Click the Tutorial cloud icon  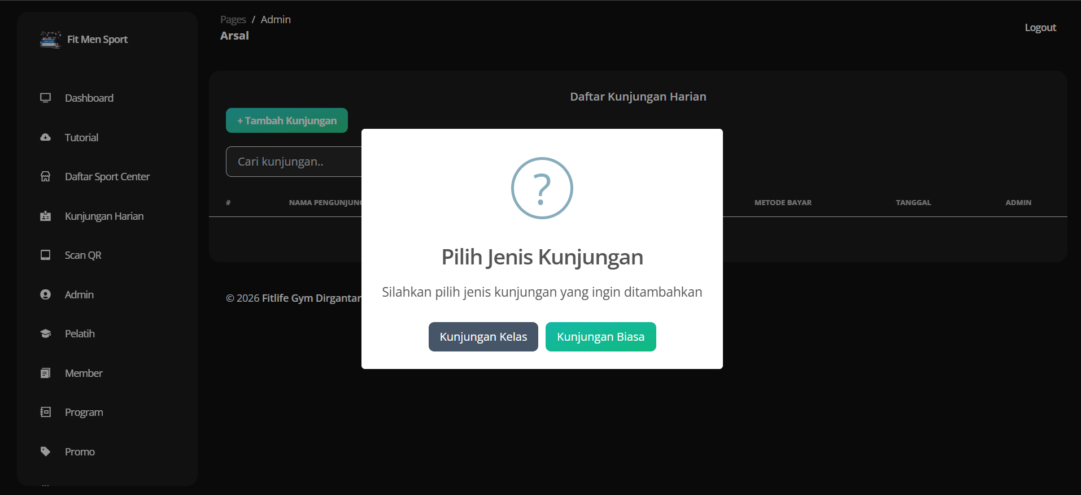click(46, 137)
